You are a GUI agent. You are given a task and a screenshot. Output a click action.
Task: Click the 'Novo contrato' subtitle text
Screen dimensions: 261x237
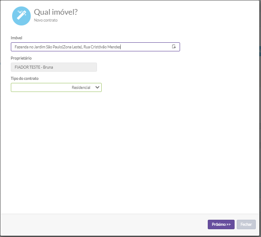[45, 20]
